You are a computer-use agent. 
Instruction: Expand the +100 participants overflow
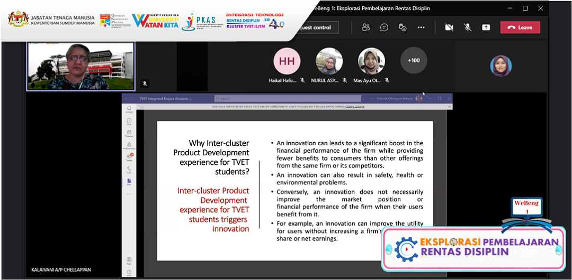pos(414,60)
